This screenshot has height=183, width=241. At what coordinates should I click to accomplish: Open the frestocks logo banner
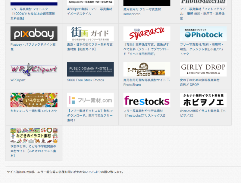pos(147,100)
